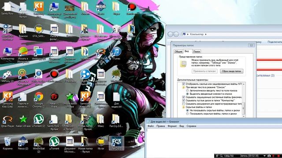
Task: Select the Nexus (2) desktop shortcut
Action: point(23,142)
